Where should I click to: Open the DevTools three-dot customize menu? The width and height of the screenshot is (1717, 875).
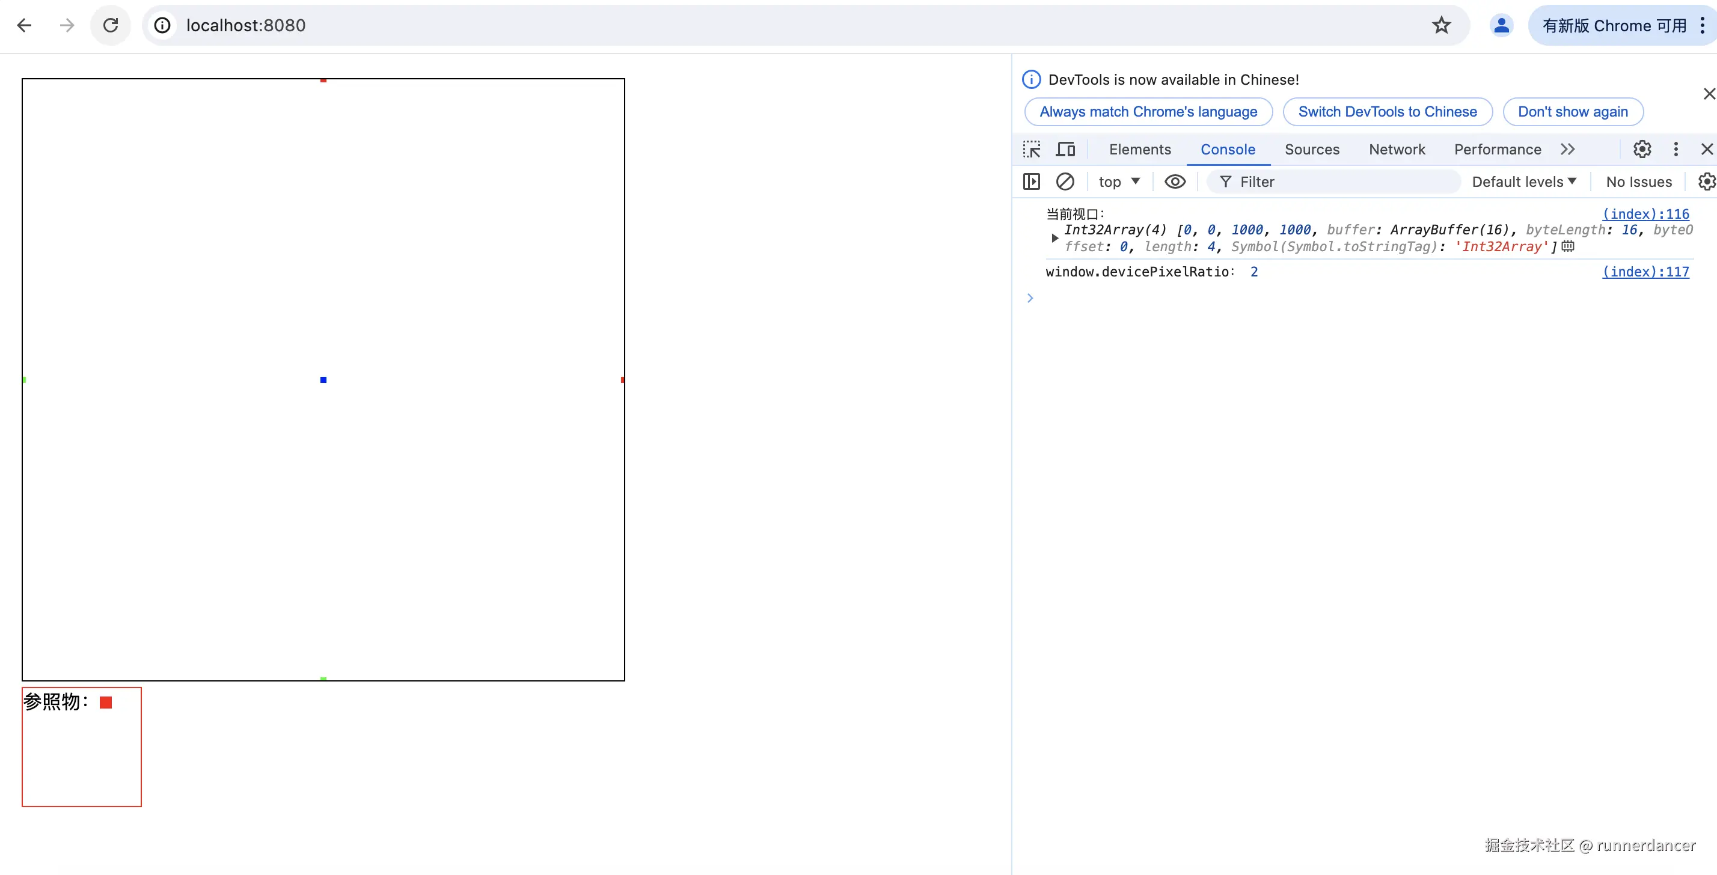tap(1676, 149)
